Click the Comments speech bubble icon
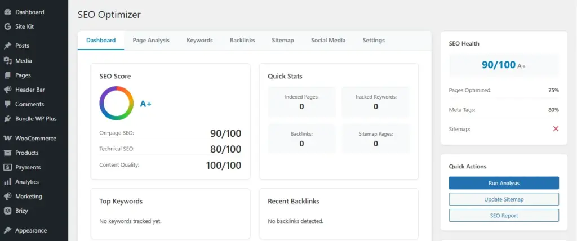This screenshot has width=577, height=241. coord(7,104)
